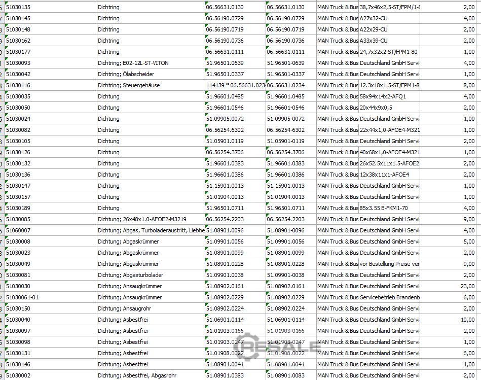This screenshot has width=481, height=380.
Task: Select the 'vor Bestellung Preise' supplier cell
Action: pyautogui.click(x=368, y=264)
